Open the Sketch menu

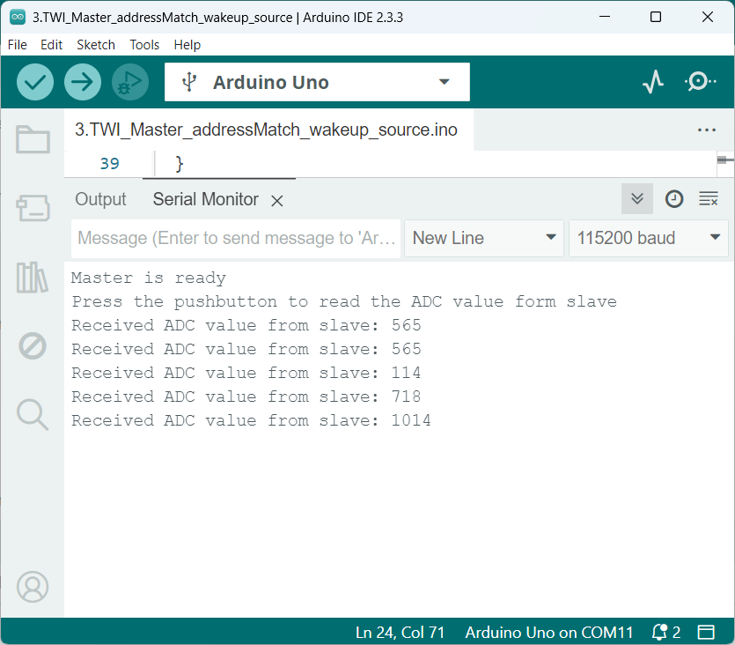96,45
